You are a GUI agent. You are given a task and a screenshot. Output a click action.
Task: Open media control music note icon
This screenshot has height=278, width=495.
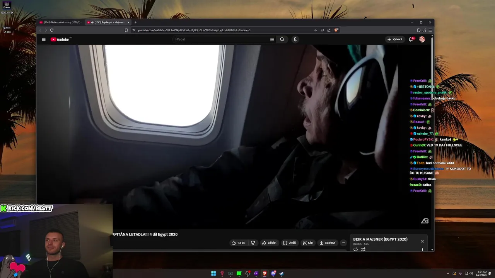click(424, 30)
